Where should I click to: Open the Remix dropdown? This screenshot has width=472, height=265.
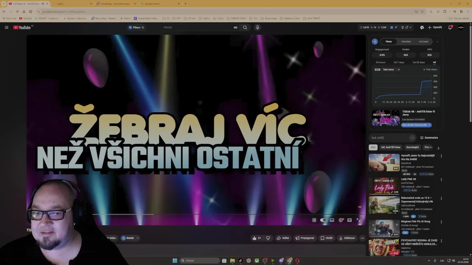(x=130, y=238)
